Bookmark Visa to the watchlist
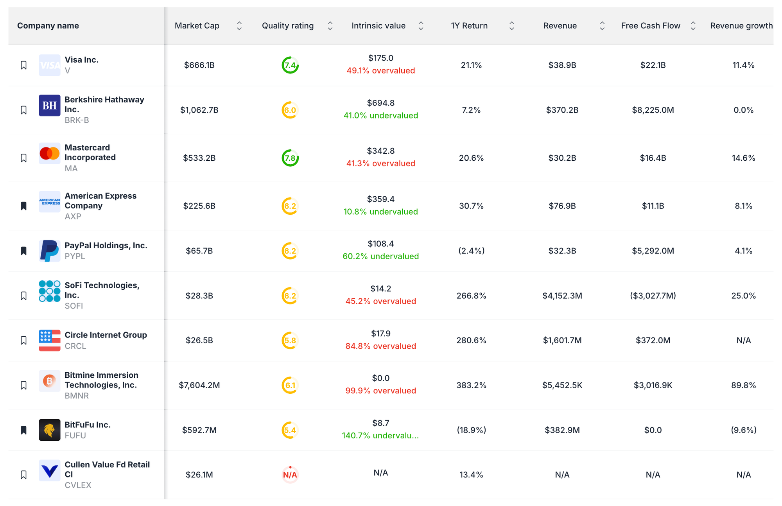Image resolution: width=782 pixels, height=506 pixels. [23, 65]
